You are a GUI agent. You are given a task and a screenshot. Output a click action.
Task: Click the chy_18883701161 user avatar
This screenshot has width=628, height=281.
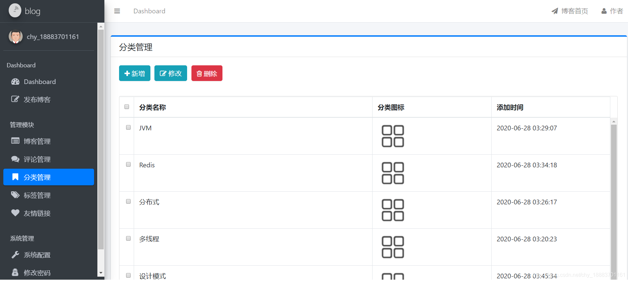point(16,37)
